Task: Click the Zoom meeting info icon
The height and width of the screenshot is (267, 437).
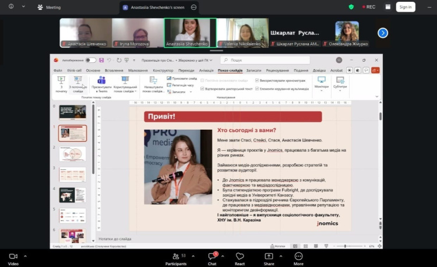Action: pyautogui.click(x=11, y=6)
